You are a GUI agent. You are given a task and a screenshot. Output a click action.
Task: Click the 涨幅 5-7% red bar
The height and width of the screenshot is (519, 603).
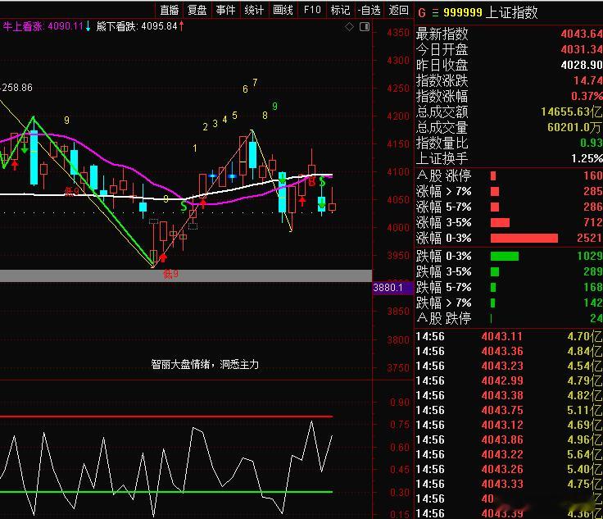495,207
